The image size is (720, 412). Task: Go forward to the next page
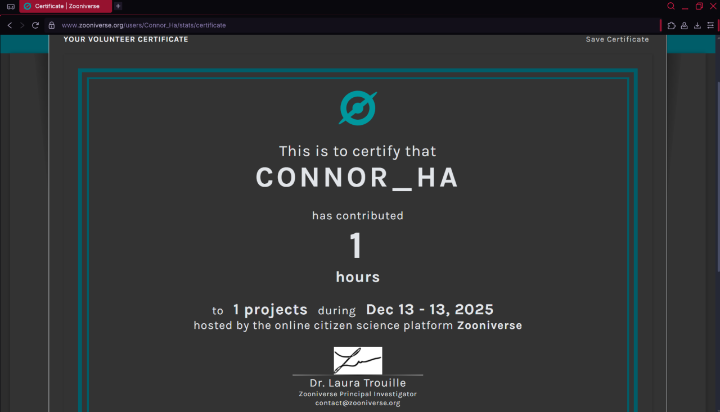click(x=22, y=25)
